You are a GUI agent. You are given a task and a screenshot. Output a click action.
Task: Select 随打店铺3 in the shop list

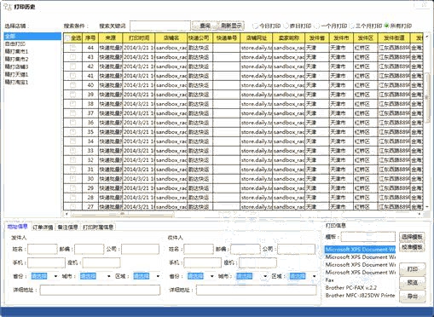click(x=32, y=67)
